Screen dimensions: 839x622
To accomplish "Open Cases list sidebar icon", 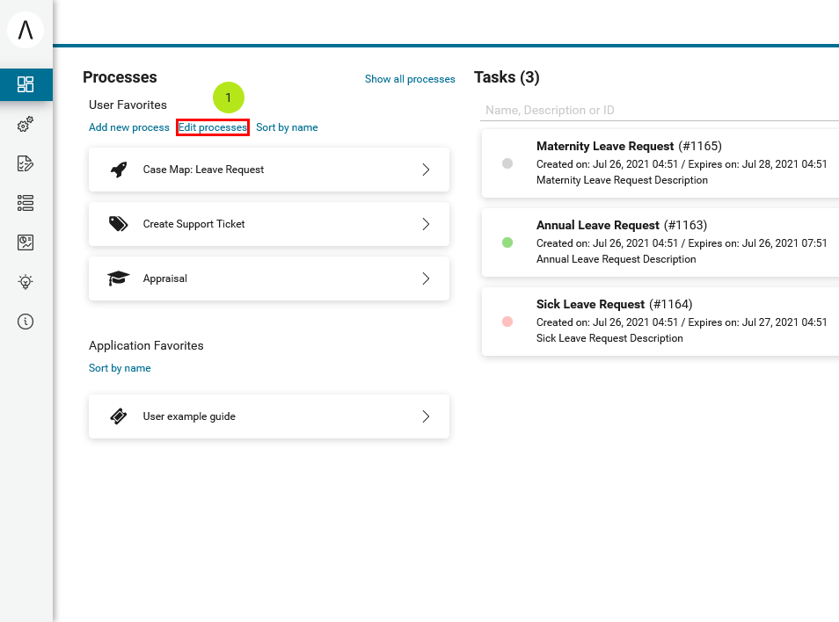I will [x=26, y=203].
